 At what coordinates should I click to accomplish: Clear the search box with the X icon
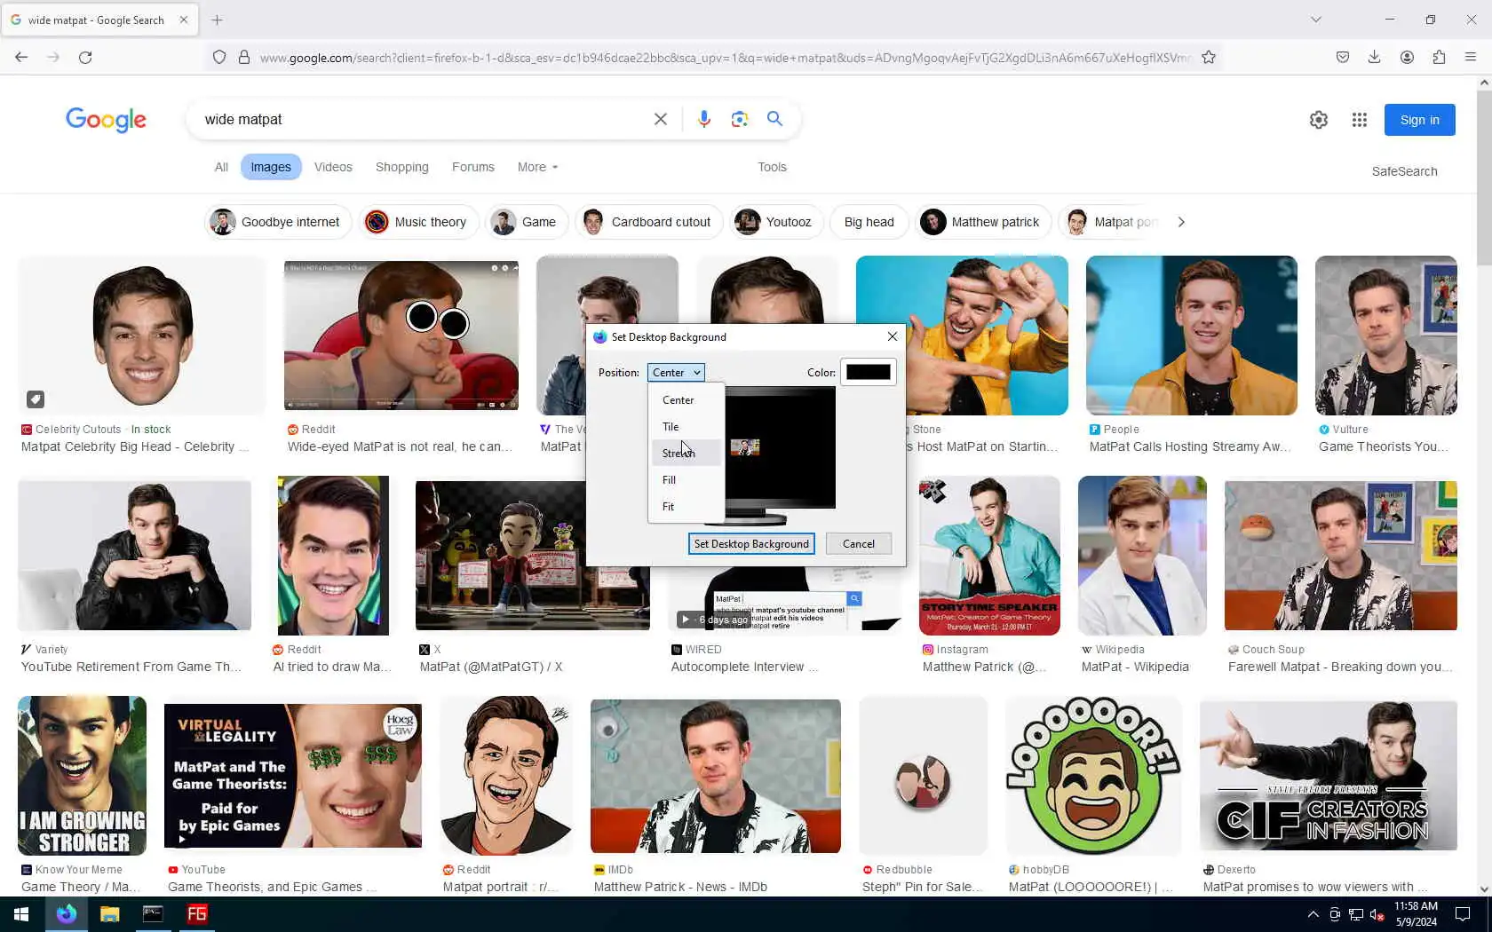click(661, 119)
